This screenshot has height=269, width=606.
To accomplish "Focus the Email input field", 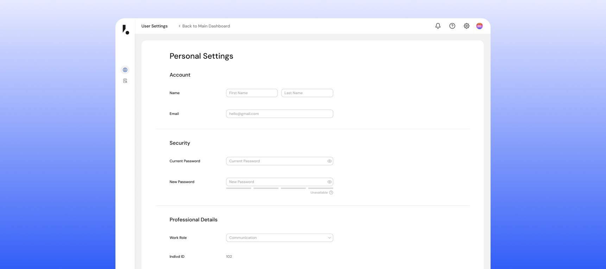I will (x=279, y=114).
